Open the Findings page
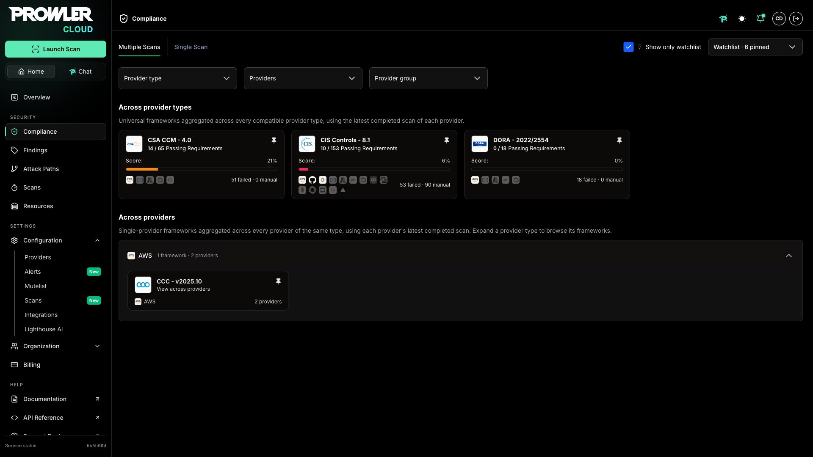Screen dimensions: 813x457 pyautogui.click(x=55, y=150)
